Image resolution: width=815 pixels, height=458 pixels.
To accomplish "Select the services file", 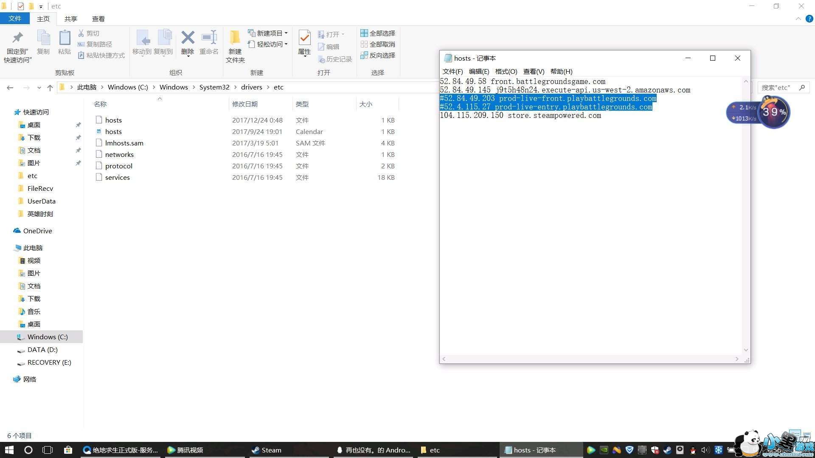I will click(245, 177).
